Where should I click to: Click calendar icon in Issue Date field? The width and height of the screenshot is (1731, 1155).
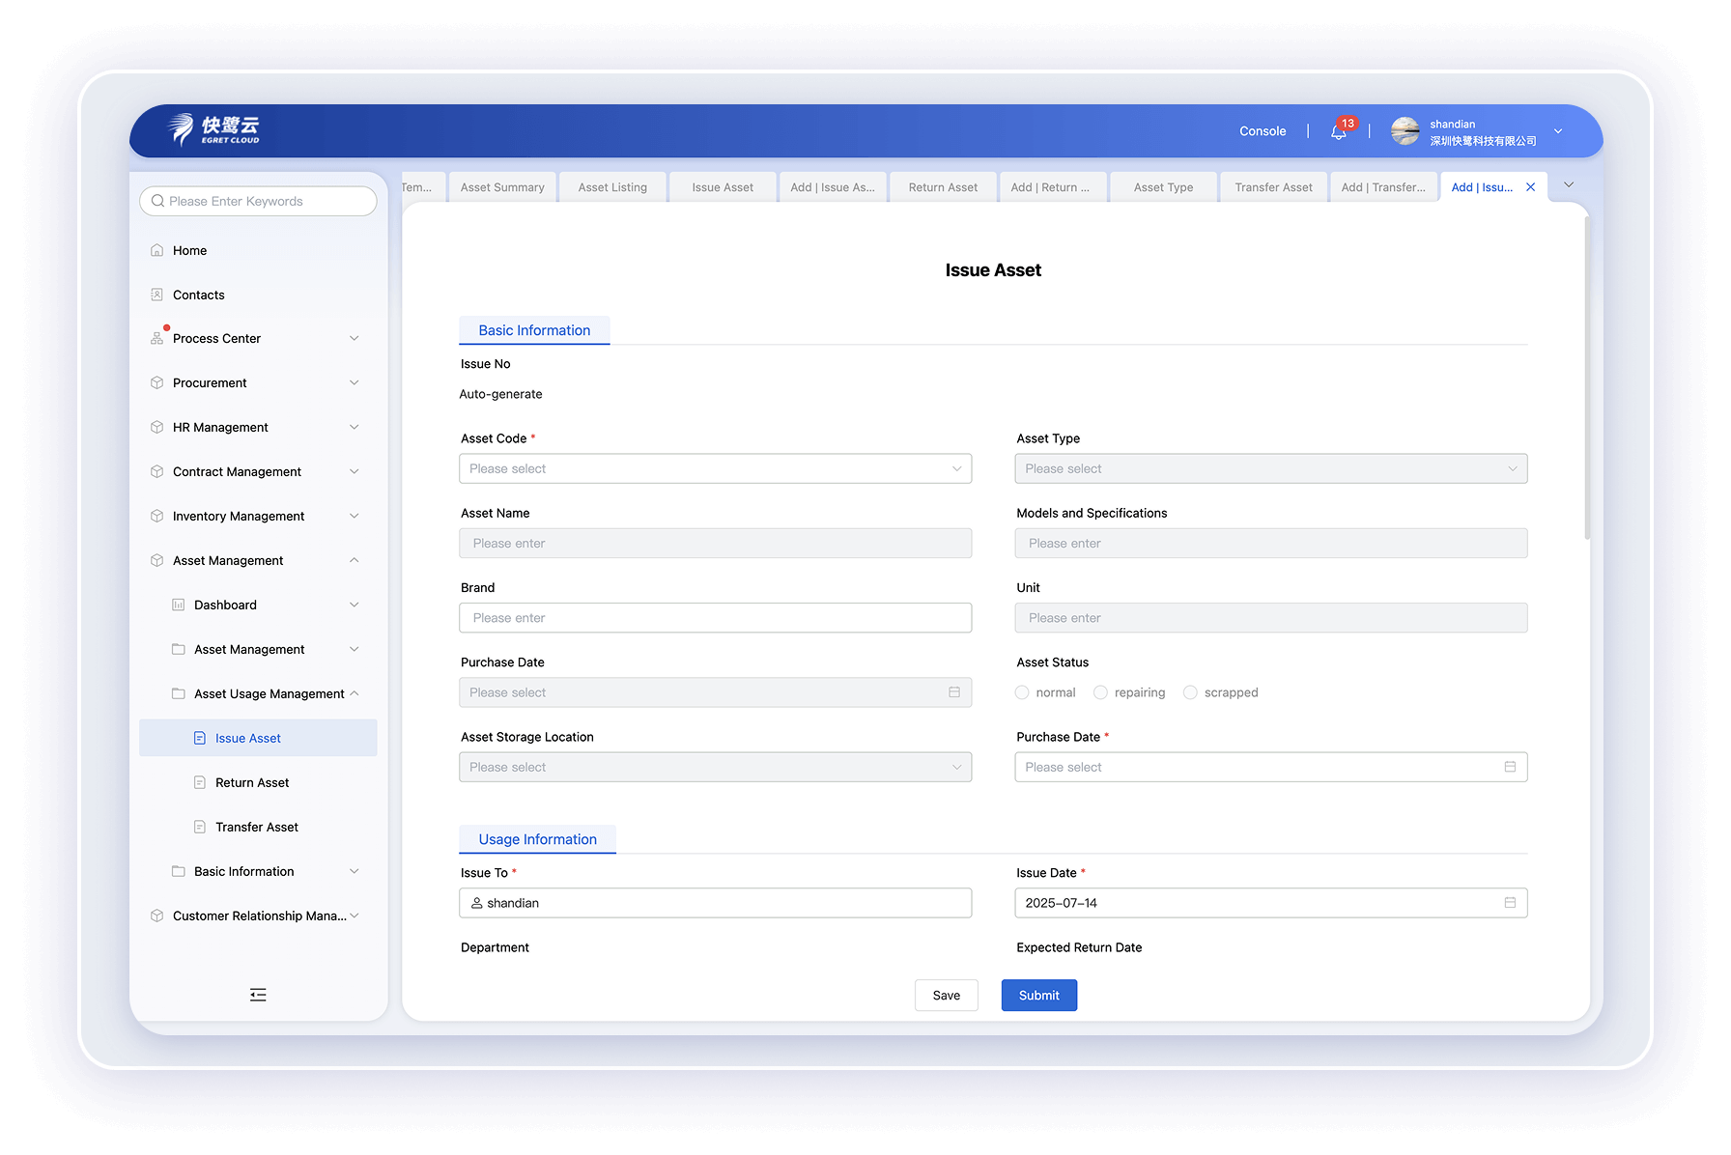[1510, 903]
